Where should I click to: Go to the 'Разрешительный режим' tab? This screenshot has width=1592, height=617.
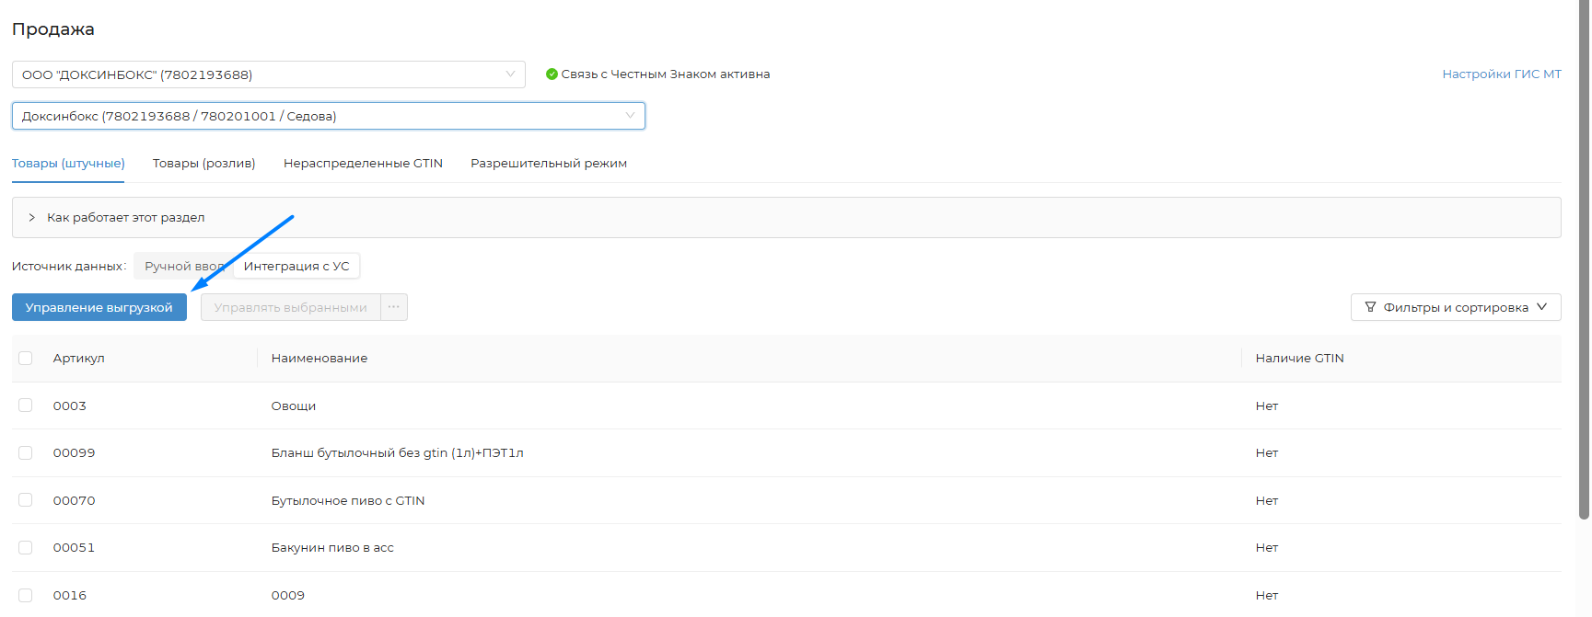point(549,164)
